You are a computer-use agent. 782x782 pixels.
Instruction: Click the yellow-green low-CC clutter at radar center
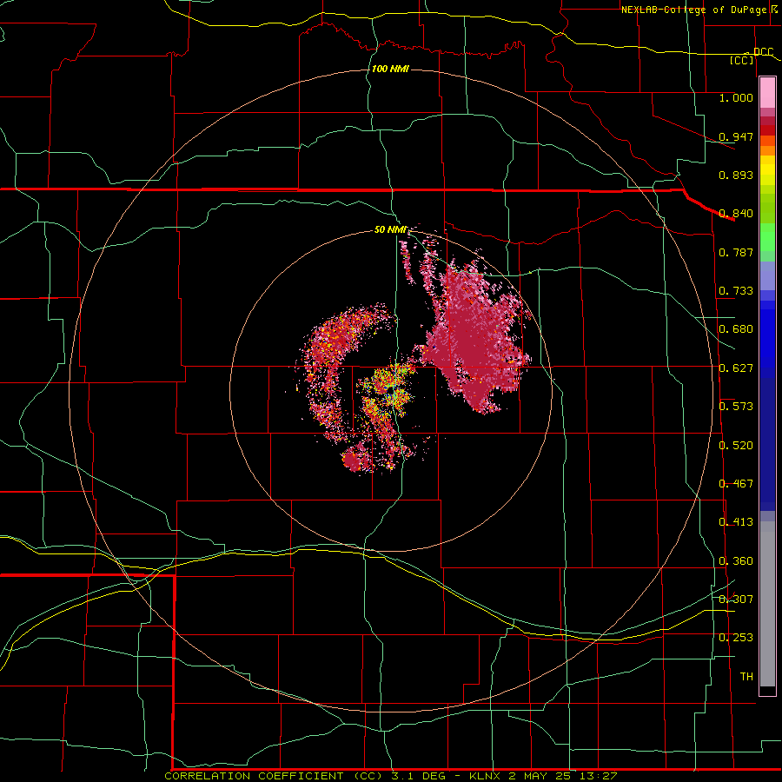389,392
